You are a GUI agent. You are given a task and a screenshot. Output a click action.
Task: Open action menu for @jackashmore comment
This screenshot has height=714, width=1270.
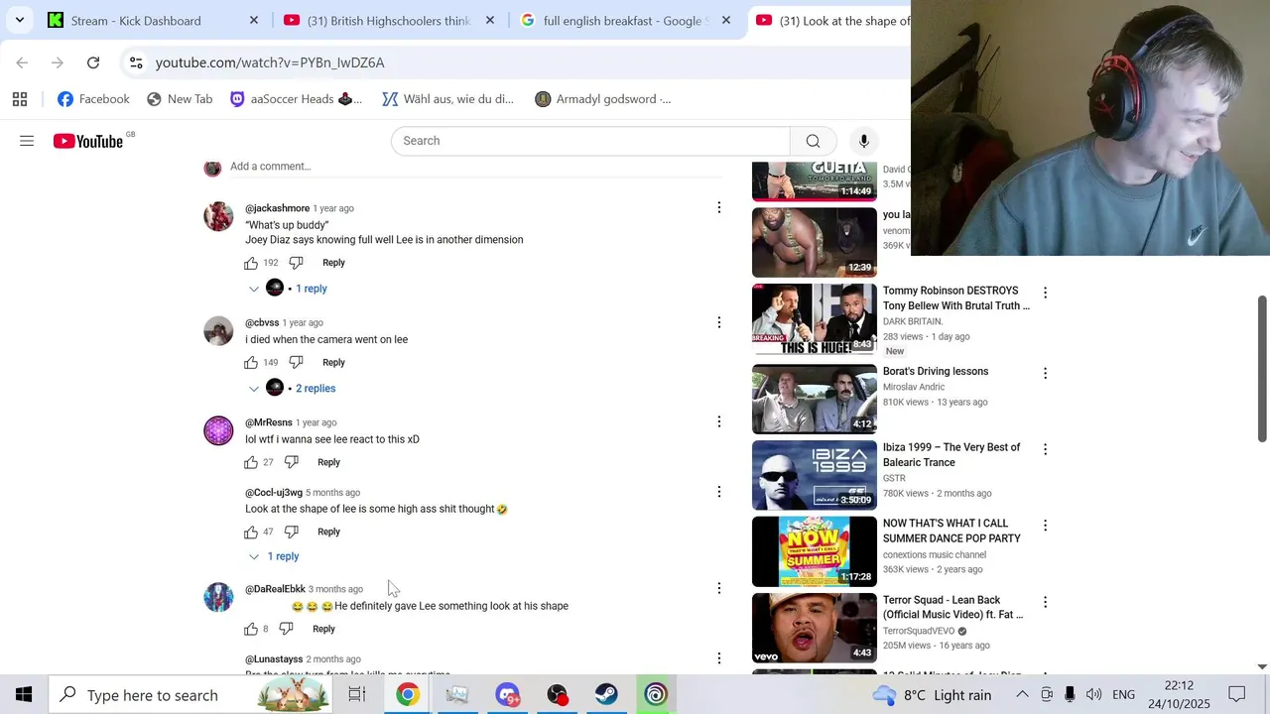pos(719,208)
